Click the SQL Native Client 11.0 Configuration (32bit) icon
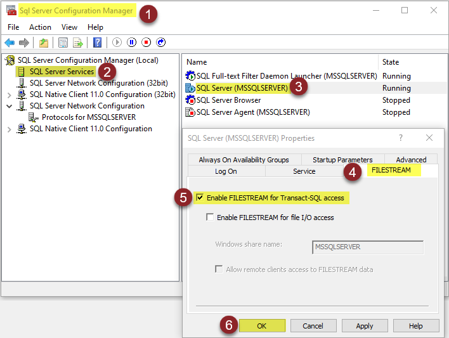 pos(22,94)
